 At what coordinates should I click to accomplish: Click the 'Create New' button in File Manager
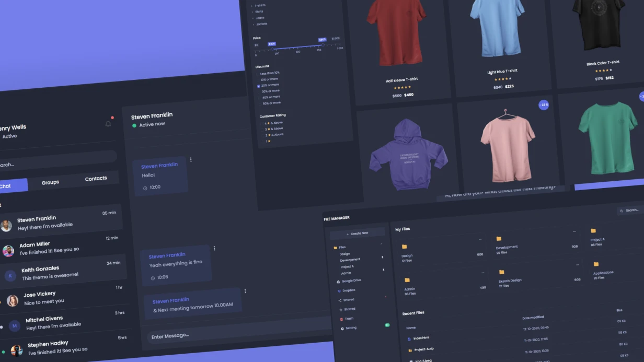(358, 233)
